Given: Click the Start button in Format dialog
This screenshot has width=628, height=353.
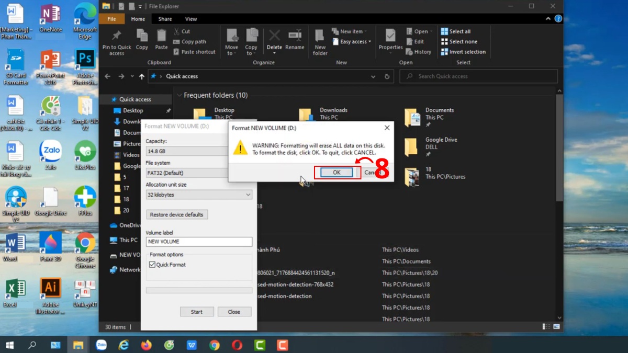Looking at the screenshot, I should coord(196,312).
